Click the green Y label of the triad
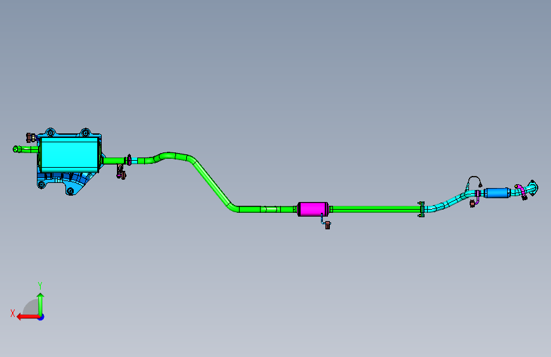 click(x=40, y=286)
